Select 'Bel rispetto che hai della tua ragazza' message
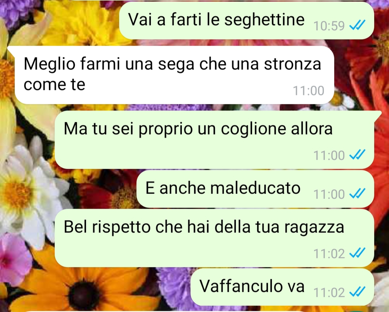The image size is (389, 312). coord(214,238)
